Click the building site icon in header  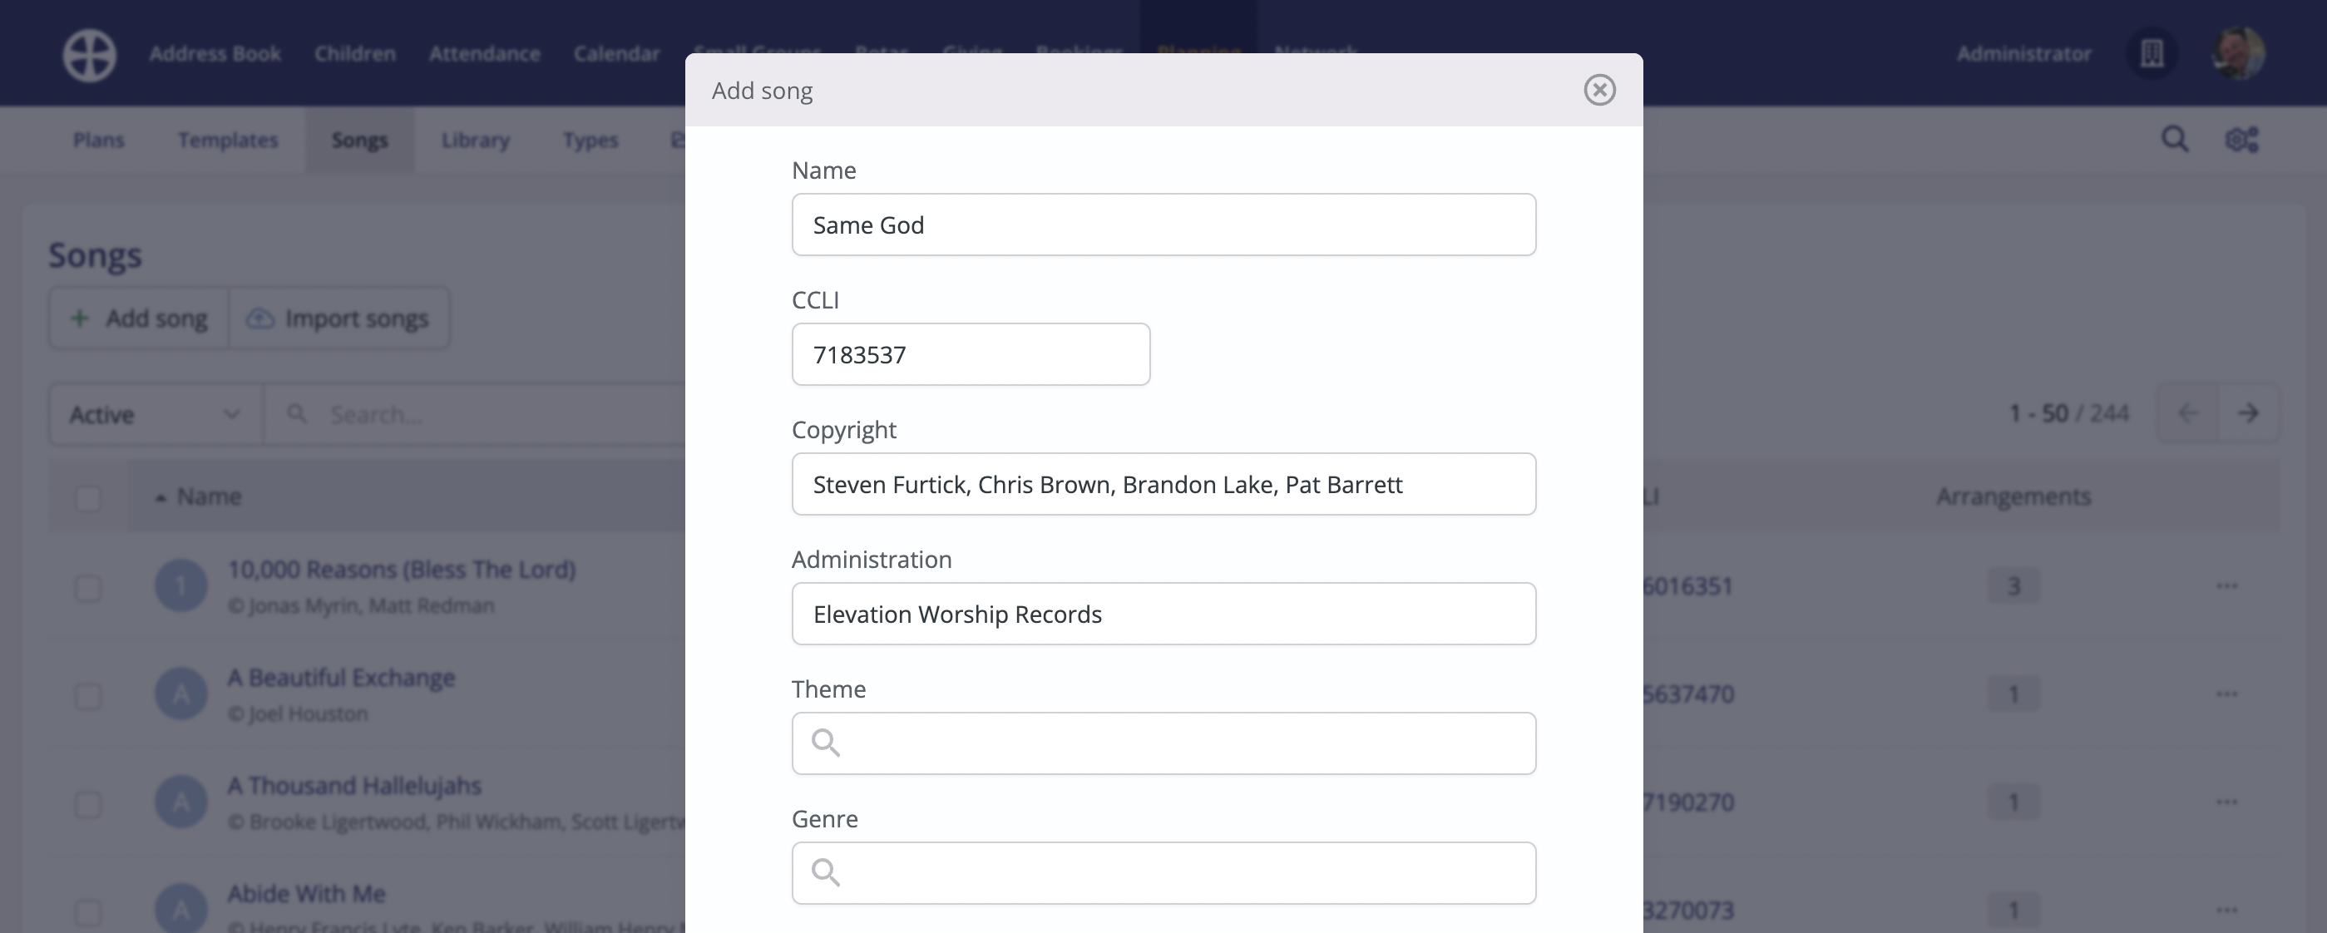click(x=2152, y=53)
